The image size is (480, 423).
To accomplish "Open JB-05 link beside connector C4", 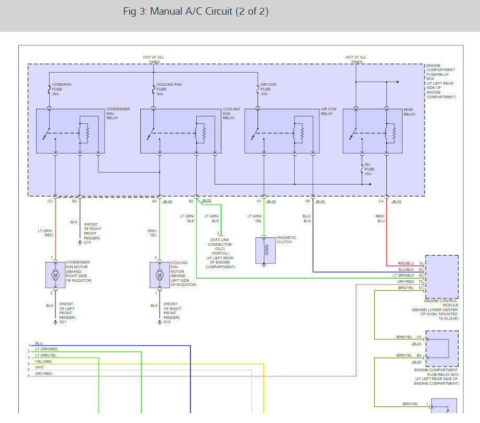I will point(396,201).
